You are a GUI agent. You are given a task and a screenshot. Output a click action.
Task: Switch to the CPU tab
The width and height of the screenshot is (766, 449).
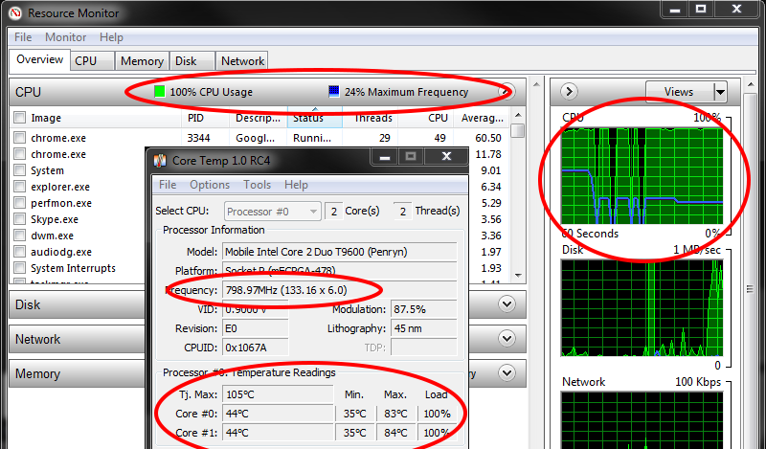(x=92, y=61)
